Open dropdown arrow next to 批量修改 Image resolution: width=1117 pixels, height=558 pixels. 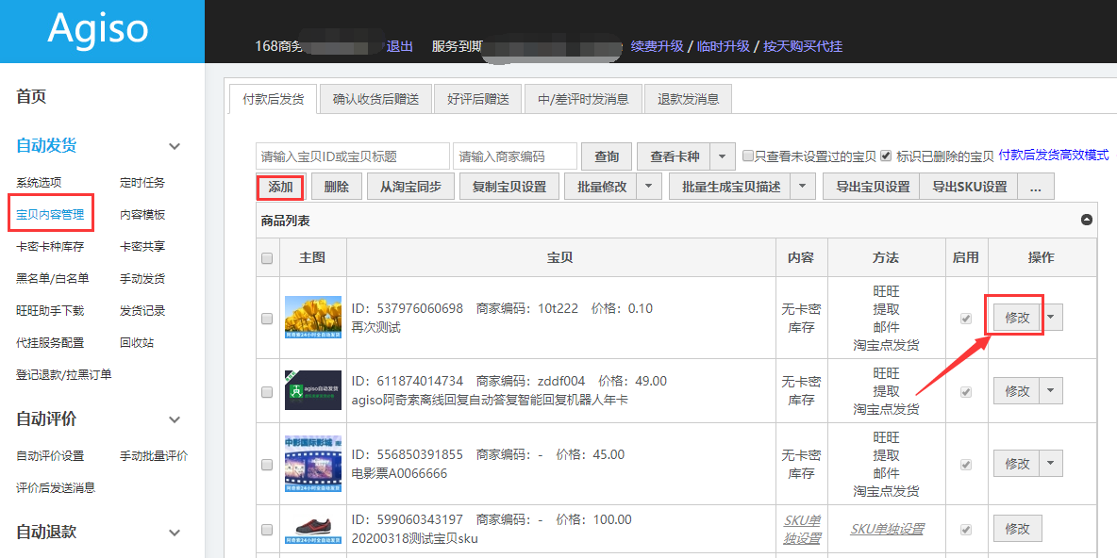(648, 187)
